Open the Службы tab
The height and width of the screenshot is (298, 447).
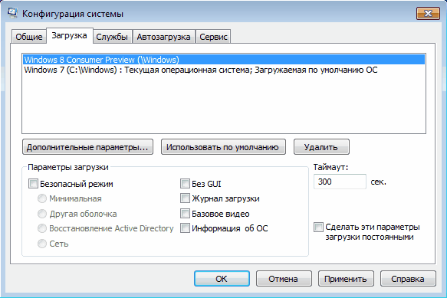pyautogui.click(x=112, y=37)
